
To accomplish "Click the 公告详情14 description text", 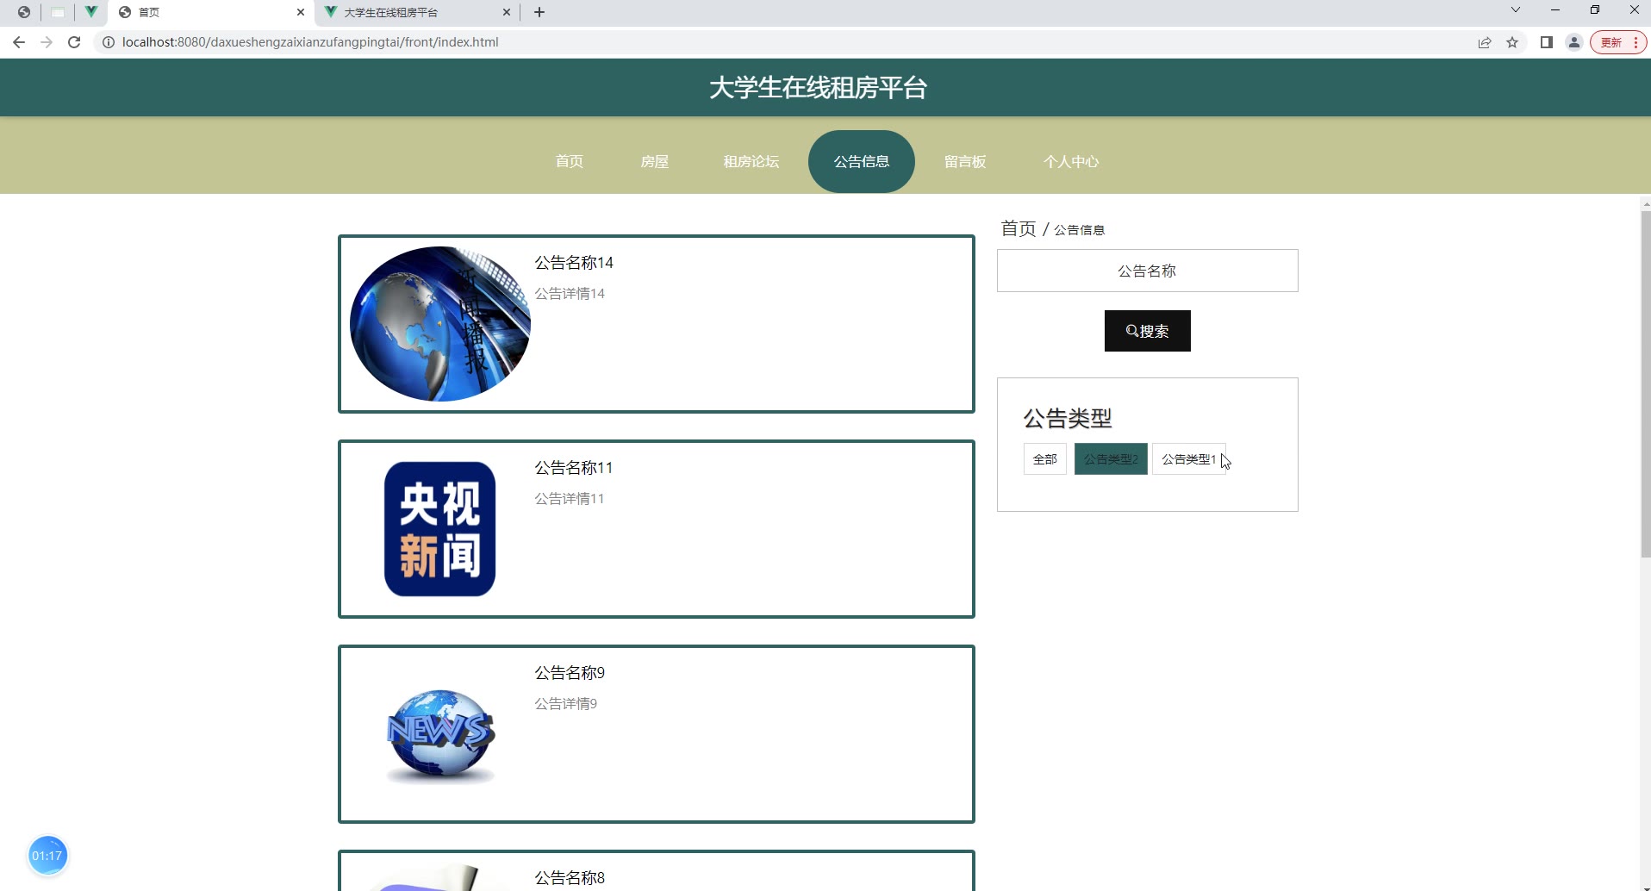I will click(x=570, y=294).
